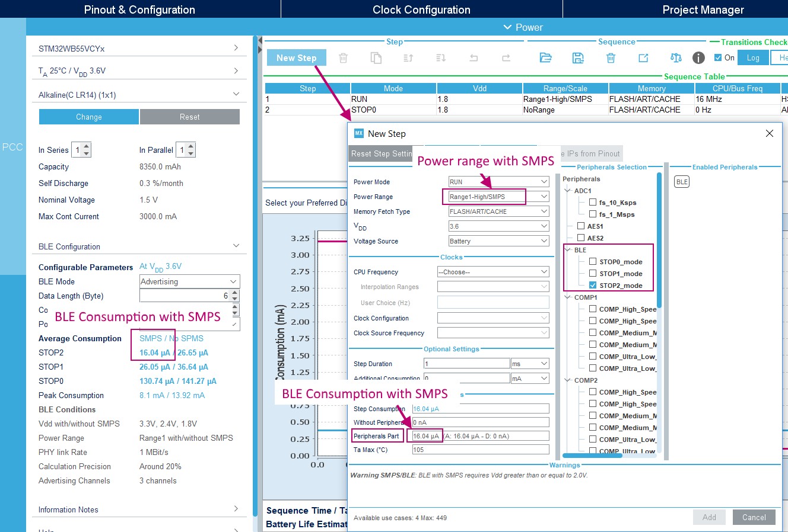Click the New Step button
The height and width of the screenshot is (532, 788).
(x=297, y=57)
